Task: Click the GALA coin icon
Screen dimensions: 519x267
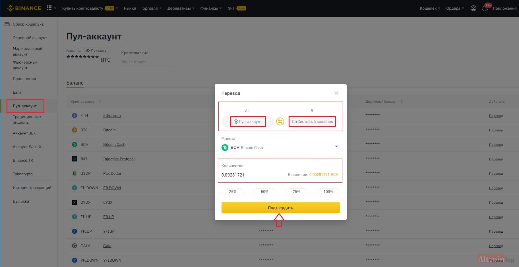Action: 75,246
